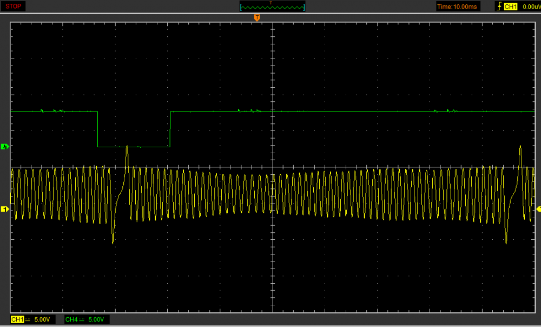The width and height of the screenshot is (541, 327).
Task: Click the waveform overview thumbnail at top
Action: click(272, 7)
